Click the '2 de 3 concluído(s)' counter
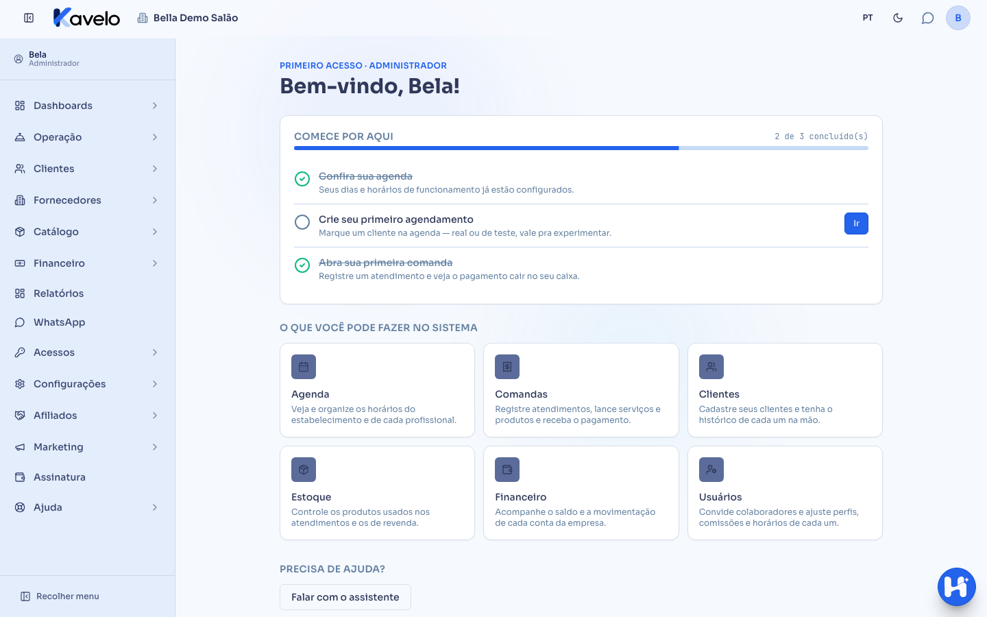The image size is (987, 617). [821, 136]
